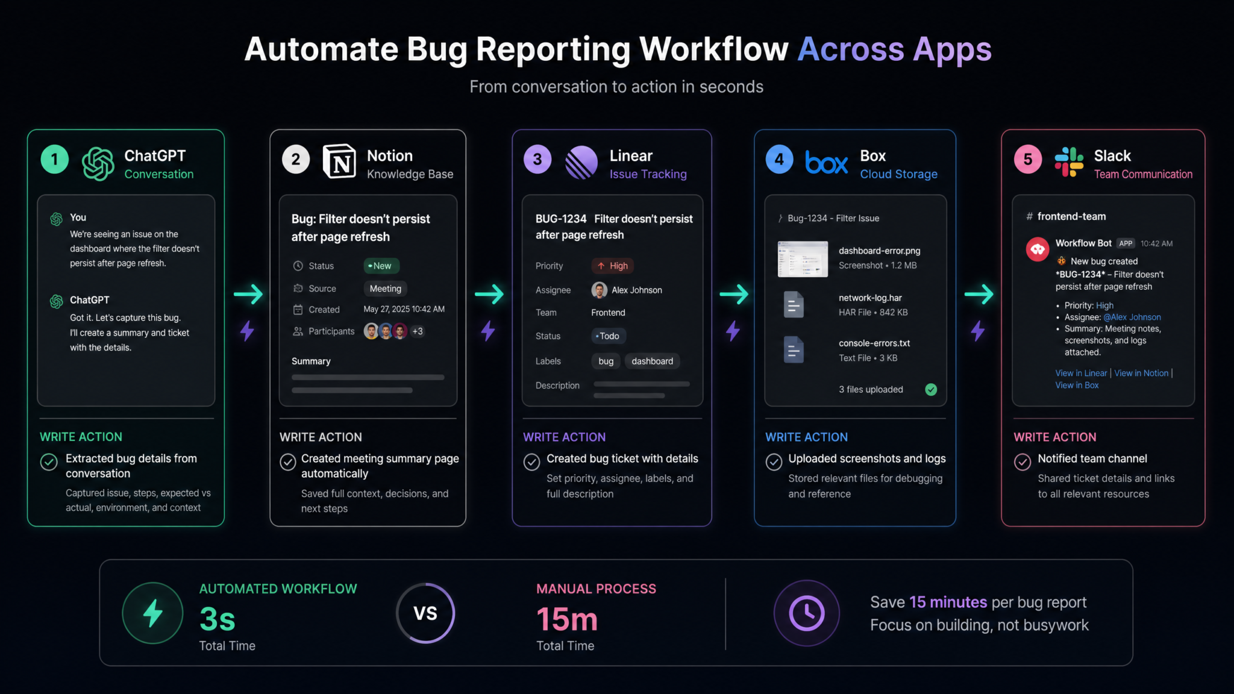Click the Participants people icon in Notion
Viewport: 1234px width, 694px height.
pos(298,331)
